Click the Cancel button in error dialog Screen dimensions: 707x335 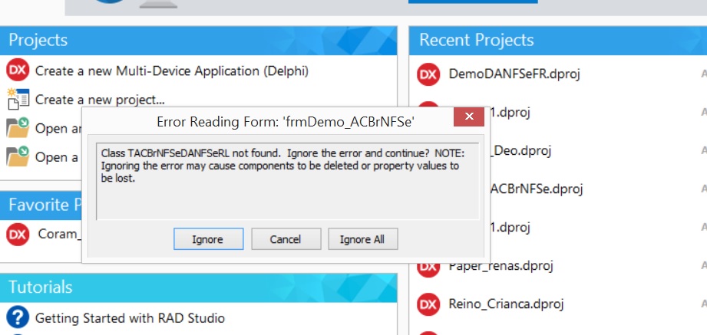pos(286,238)
